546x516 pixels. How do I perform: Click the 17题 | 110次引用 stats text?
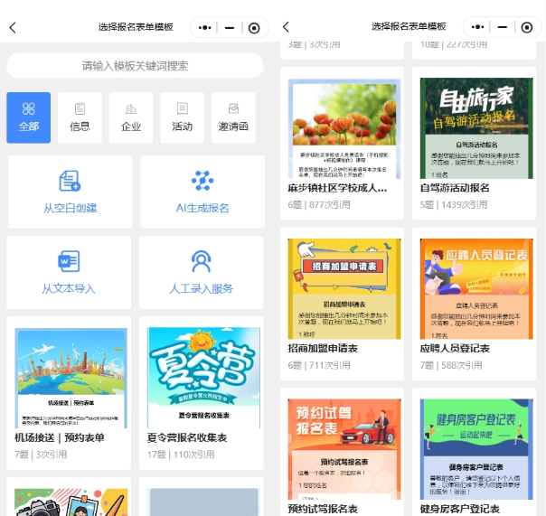coord(181,455)
